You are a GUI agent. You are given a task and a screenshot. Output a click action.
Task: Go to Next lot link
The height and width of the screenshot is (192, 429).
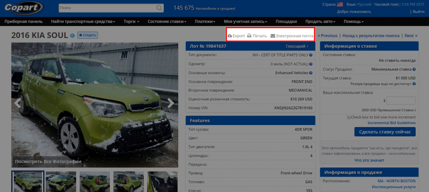click(x=411, y=36)
